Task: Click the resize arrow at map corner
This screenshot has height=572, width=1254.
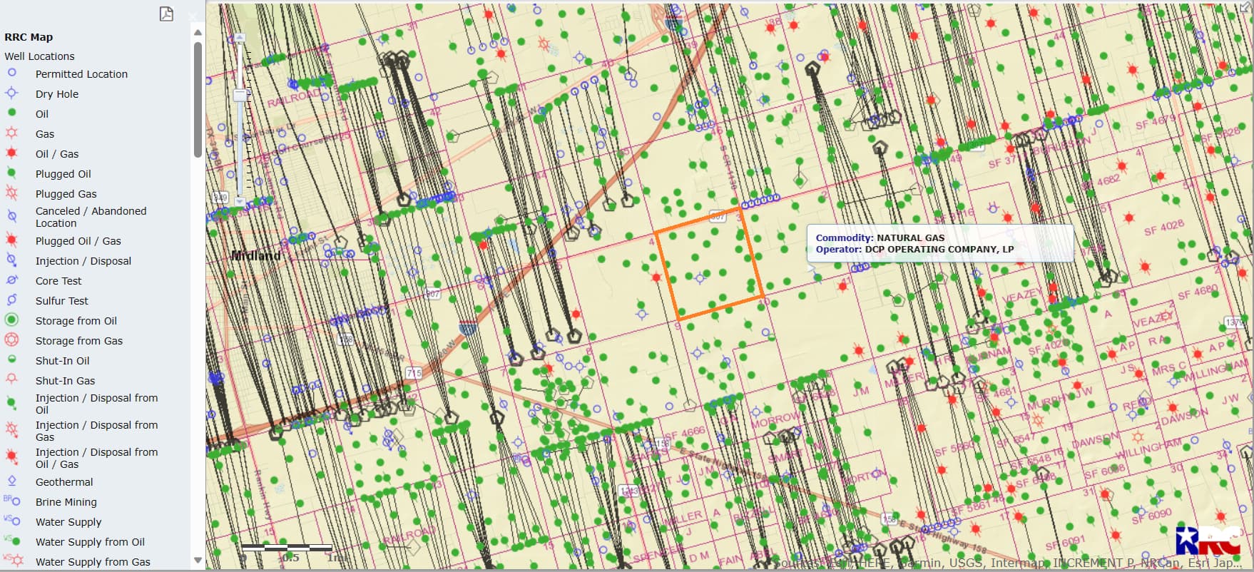Action: tap(1245, 7)
